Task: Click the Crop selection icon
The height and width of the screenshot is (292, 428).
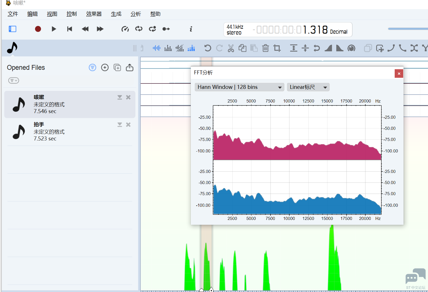Action: (x=277, y=48)
